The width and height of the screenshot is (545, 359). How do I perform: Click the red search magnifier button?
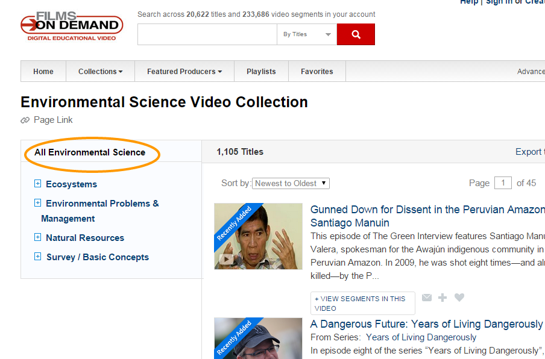coord(356,34)
